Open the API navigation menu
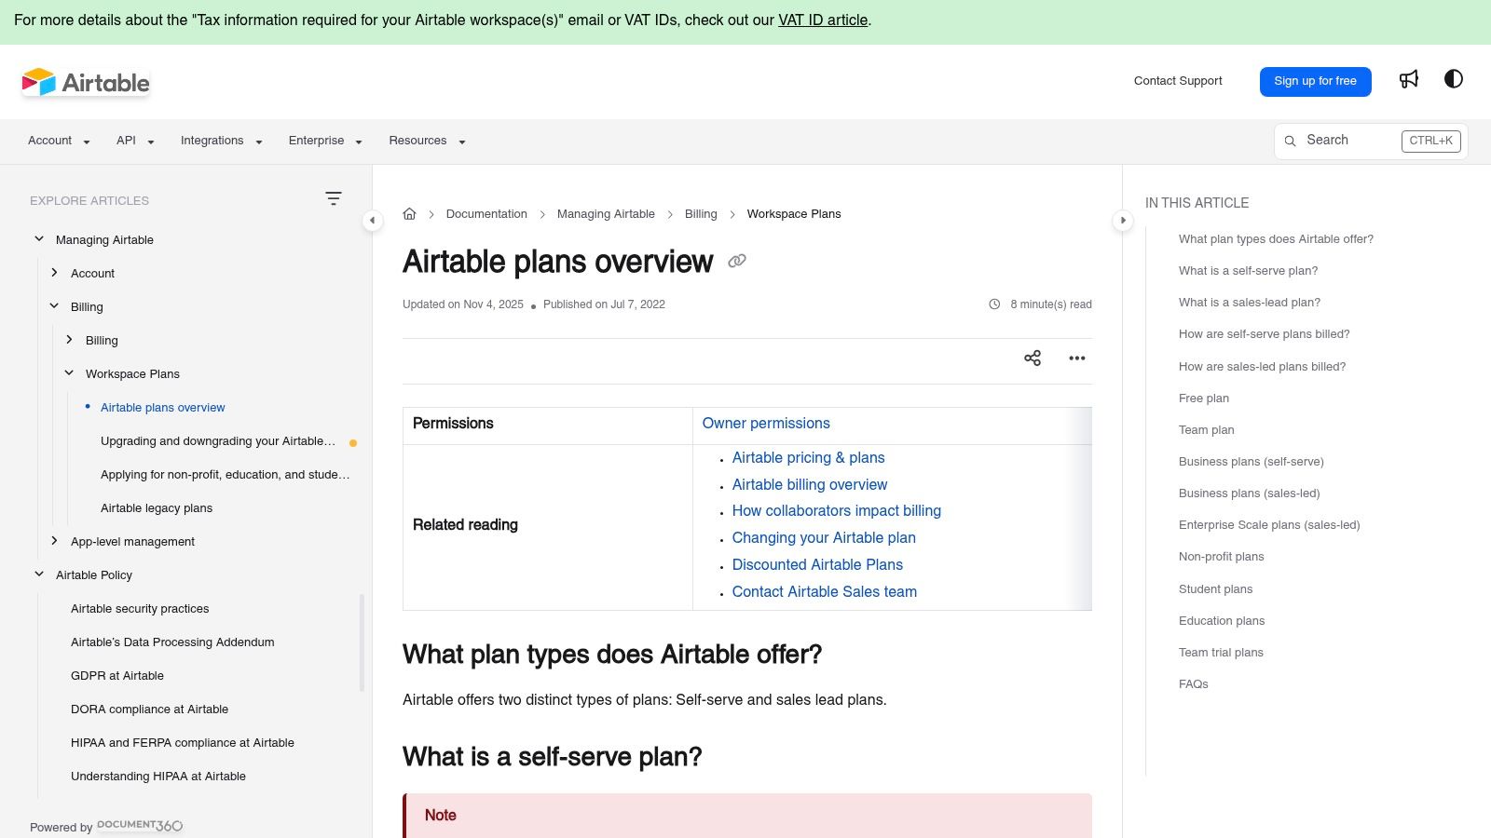 point(133,141)
